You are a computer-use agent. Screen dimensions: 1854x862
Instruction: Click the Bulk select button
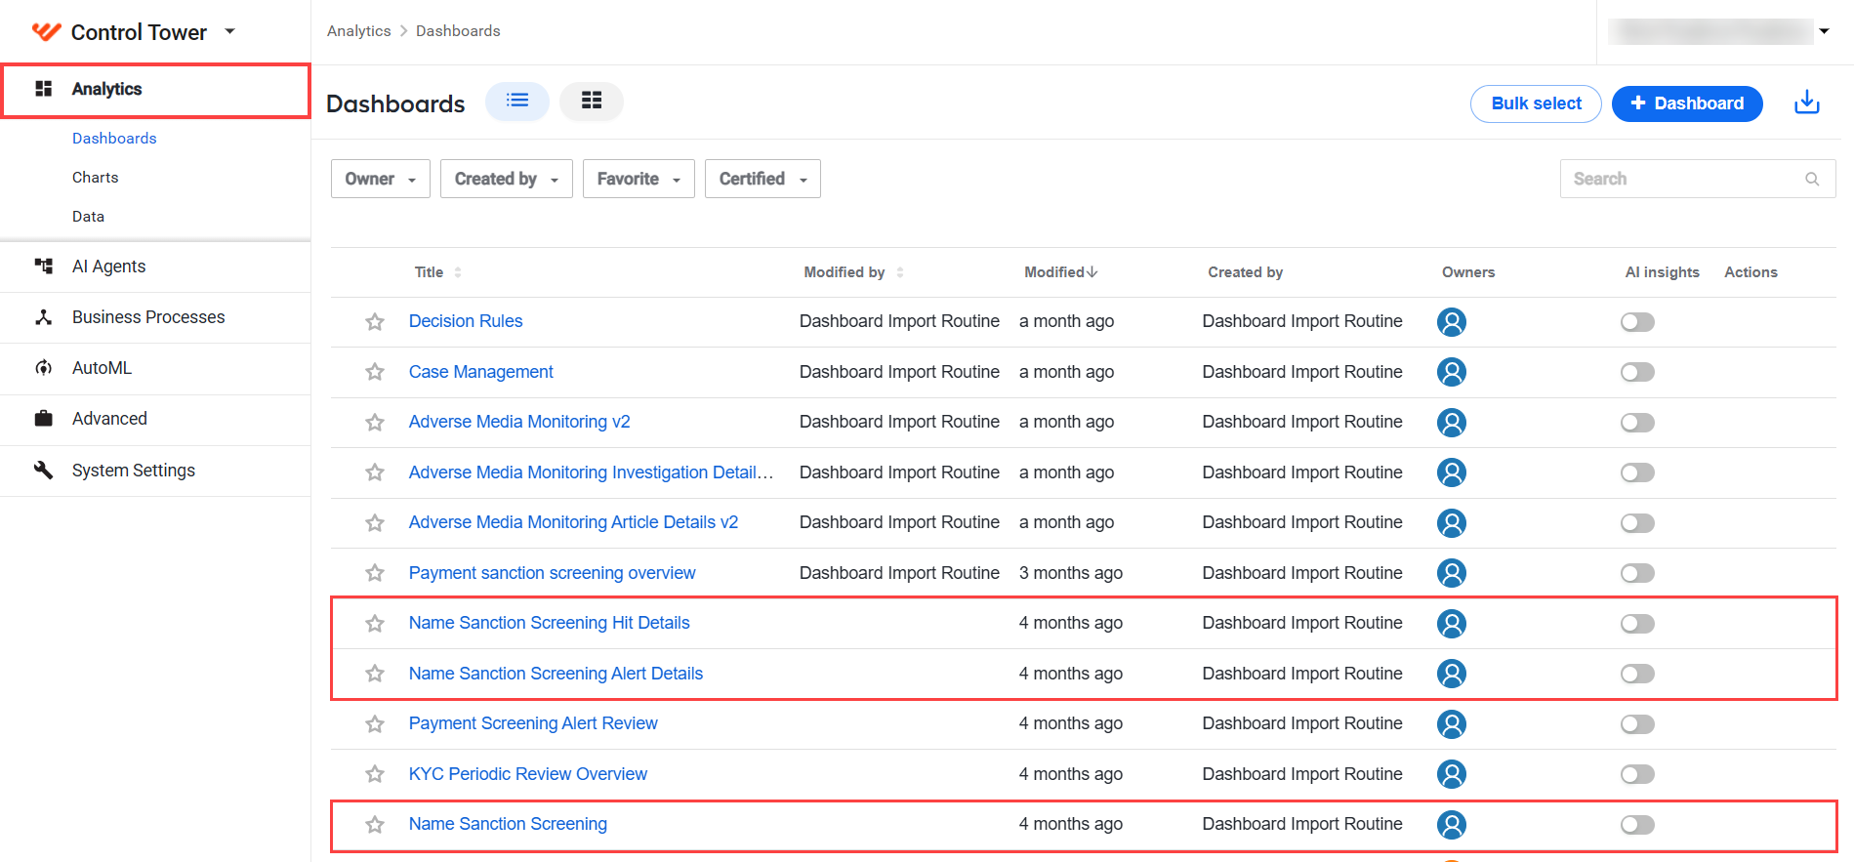tap(1536, 103)
